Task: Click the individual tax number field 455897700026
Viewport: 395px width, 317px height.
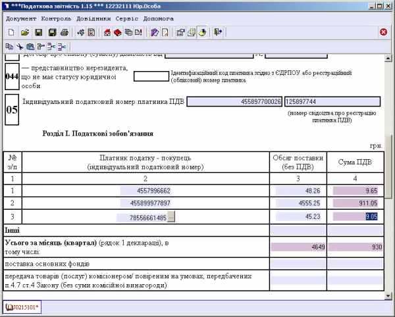Action: point(234,102)
